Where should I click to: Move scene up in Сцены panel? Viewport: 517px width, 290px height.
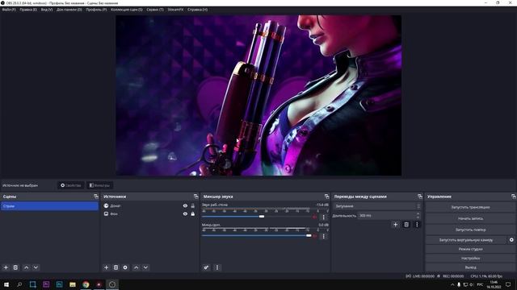coord(27,267)
